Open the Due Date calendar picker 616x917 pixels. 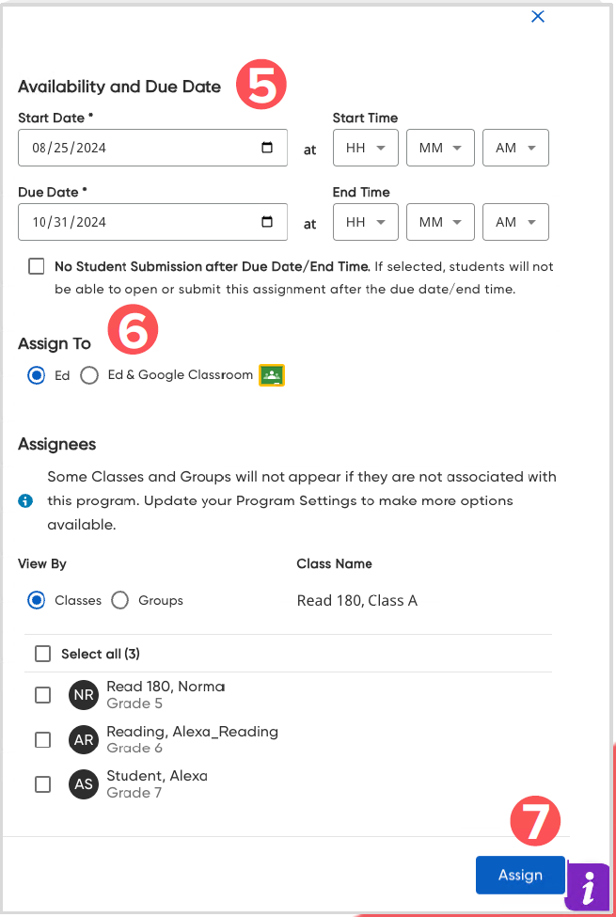click(266, 222)
